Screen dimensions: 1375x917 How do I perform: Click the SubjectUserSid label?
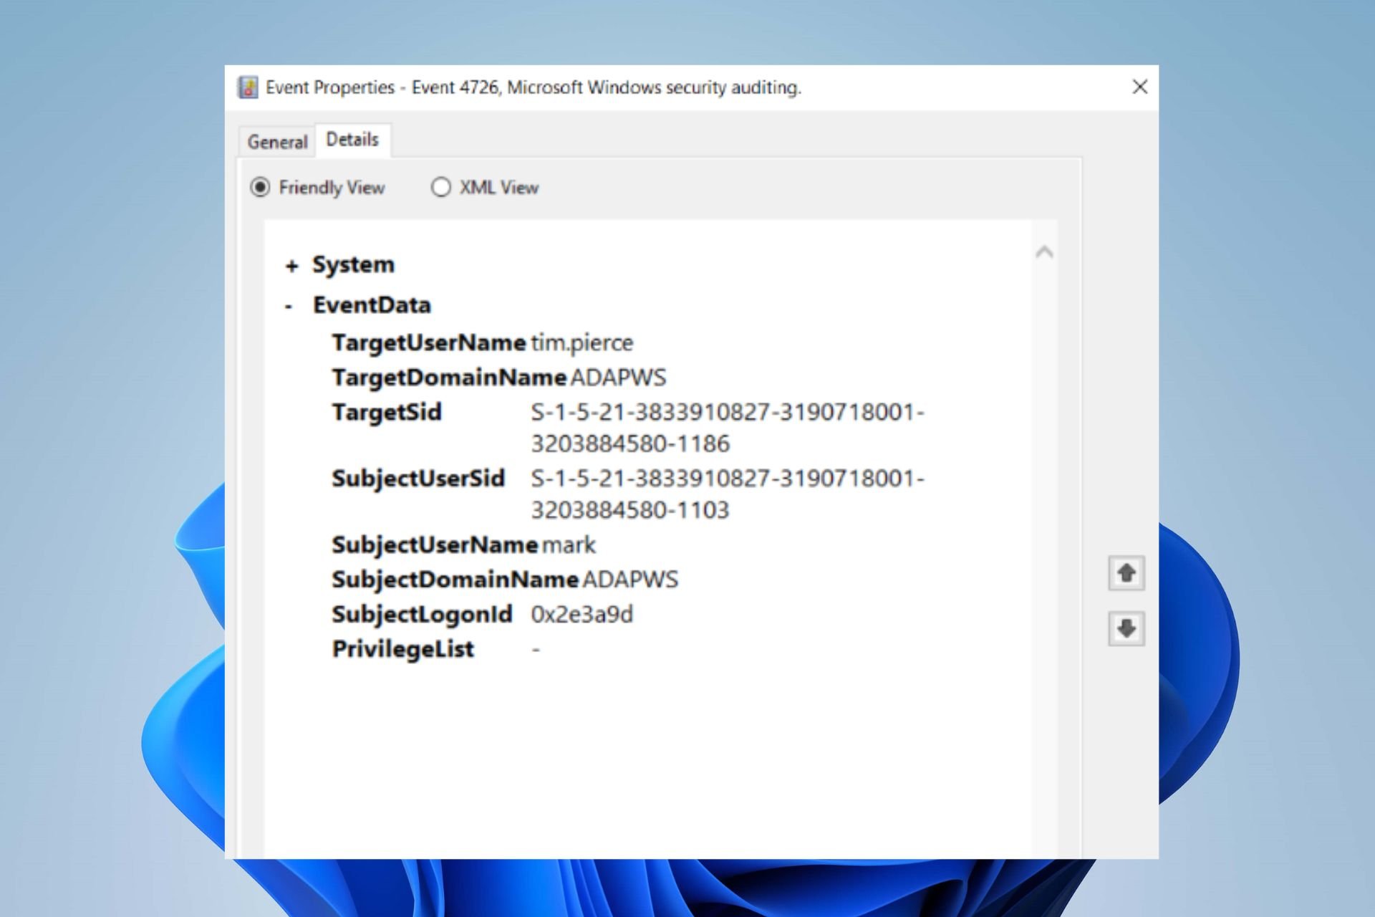[418, 479]
